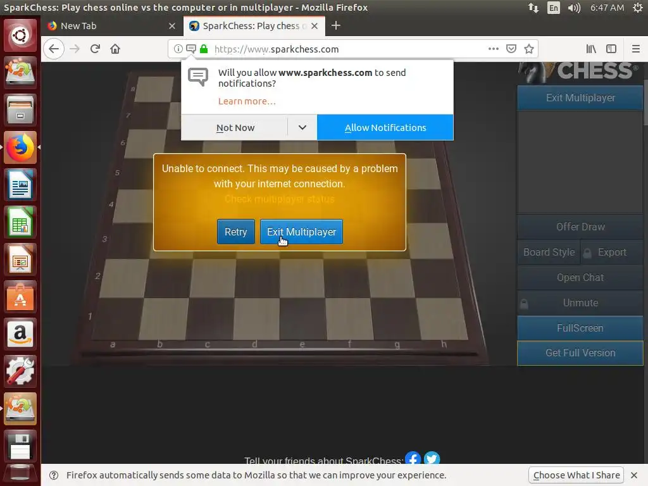Click notification permission icon in URL bar
This screenshot has width=648, height=486.
tap(191, 49)
